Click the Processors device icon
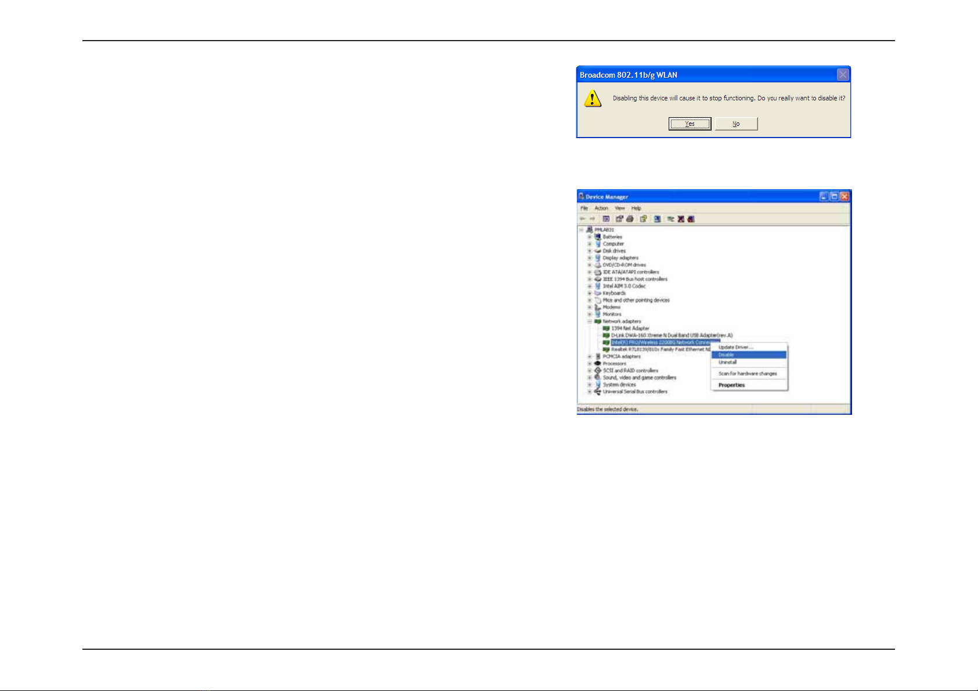Viewport: 978px width, 691px height. click(x=598, y=363)
